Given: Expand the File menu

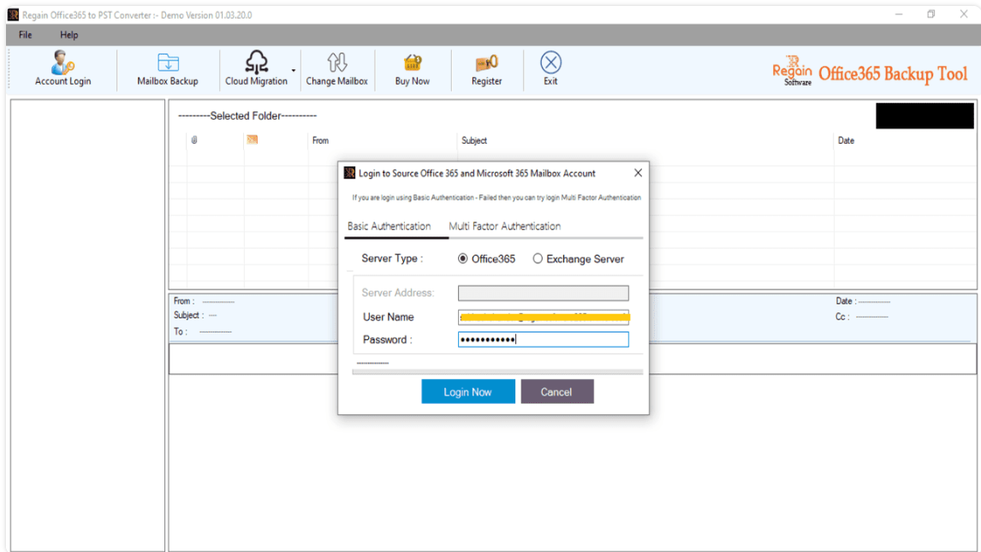Looking at the screenshot, I should pyautogui.click(x=24, y=34).
